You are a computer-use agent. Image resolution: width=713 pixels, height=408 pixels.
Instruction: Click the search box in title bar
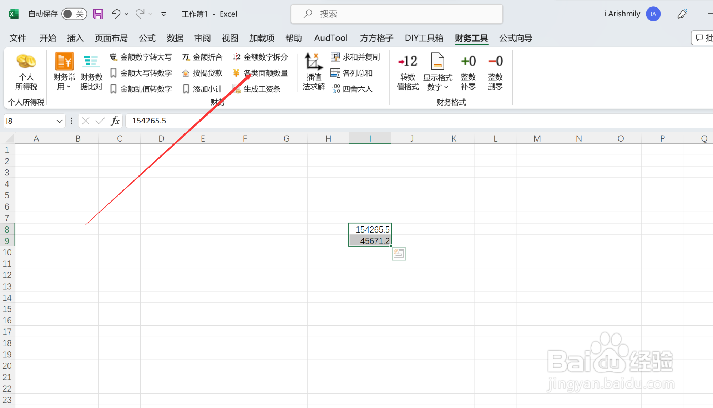point(397,14)
